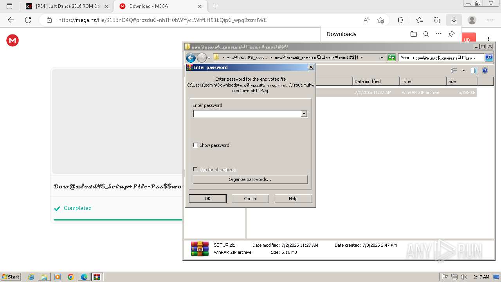501x282 pixels.
Task: Open File Explorer taskbar icon
Action: [44, 277]
